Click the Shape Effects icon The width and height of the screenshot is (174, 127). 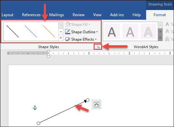click(x=67, y=39)
